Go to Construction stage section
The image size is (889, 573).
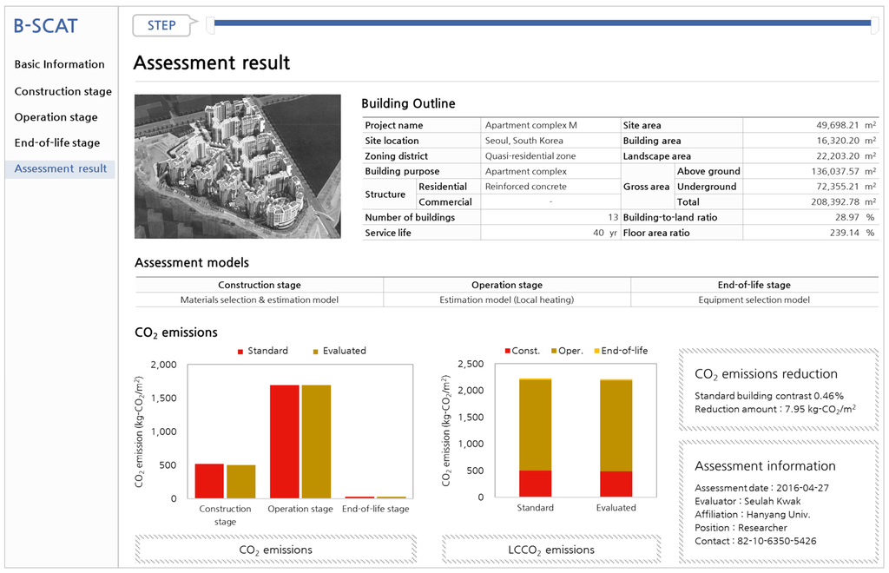(63, 91)
